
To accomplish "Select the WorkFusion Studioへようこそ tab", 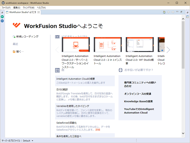I will [23, 12].
